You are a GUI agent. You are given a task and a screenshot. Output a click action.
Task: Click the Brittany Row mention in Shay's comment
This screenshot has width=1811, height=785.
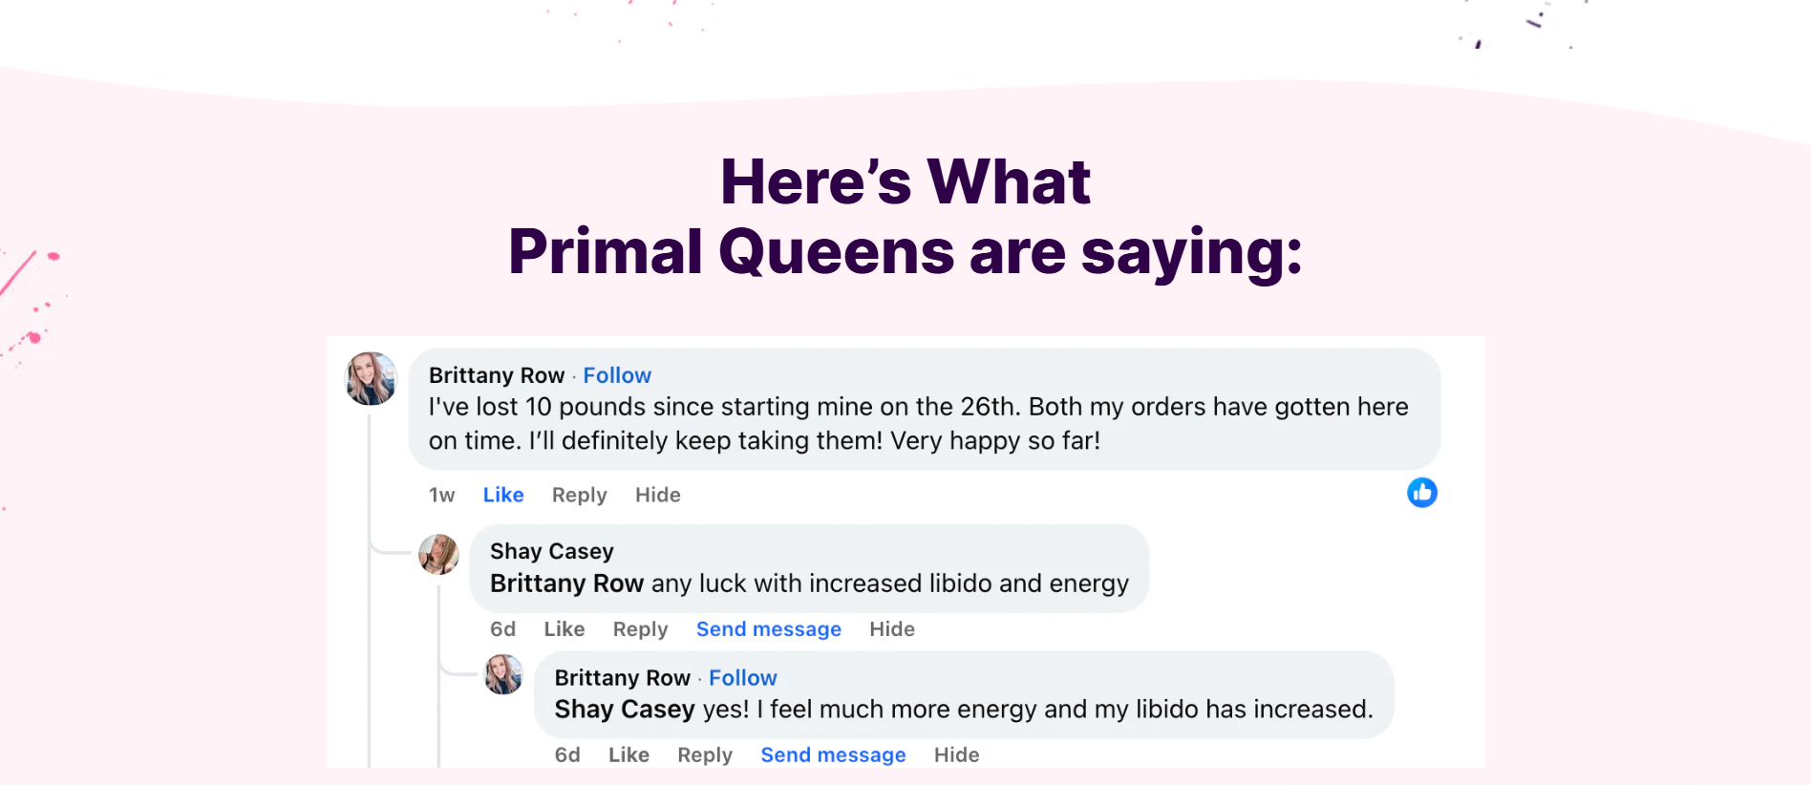[x=566, y=583]
